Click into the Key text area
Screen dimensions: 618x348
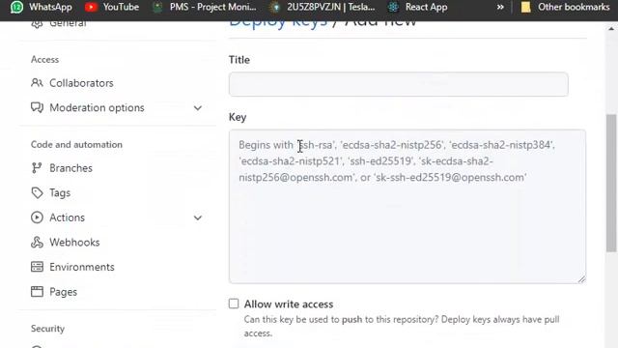click(x=407, y=206)
